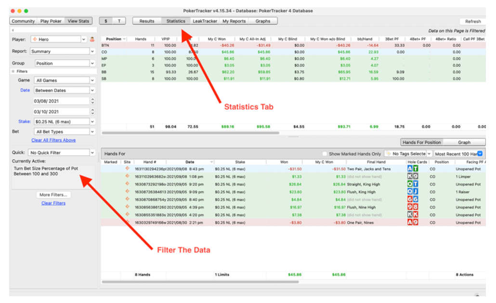Click the K K hole cards icon
Screen dimensions: 496x303
(x=413, y=214)
